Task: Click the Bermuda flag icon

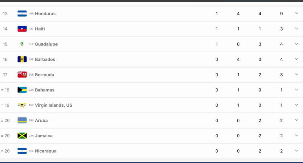Action: click(x=22, y=74)
